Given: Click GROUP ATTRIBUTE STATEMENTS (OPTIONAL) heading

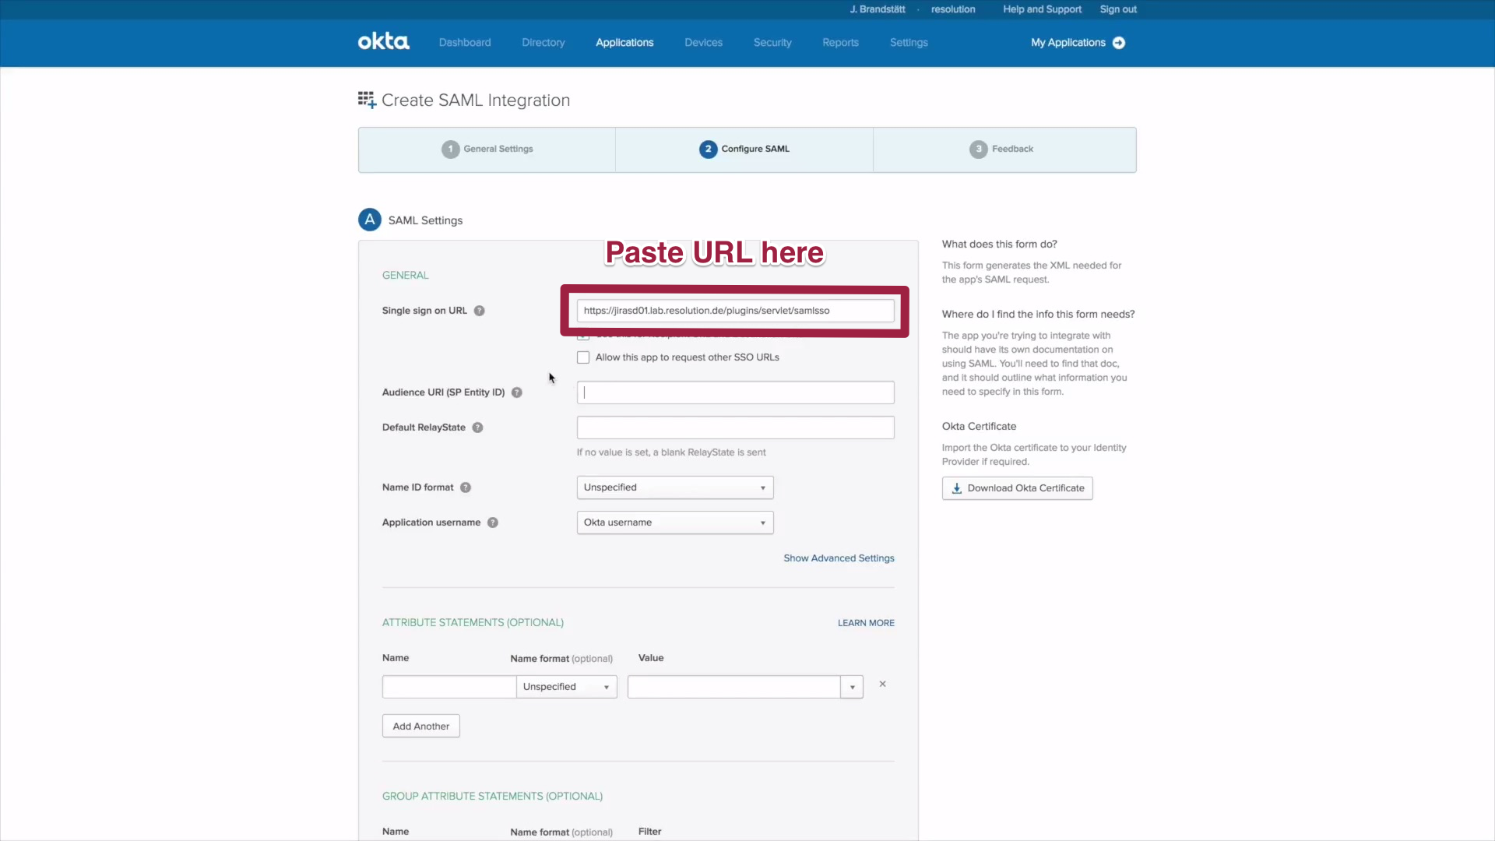Looking at the screenshot, I should tap(492, 797).
